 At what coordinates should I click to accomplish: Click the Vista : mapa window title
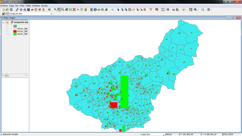9,18
